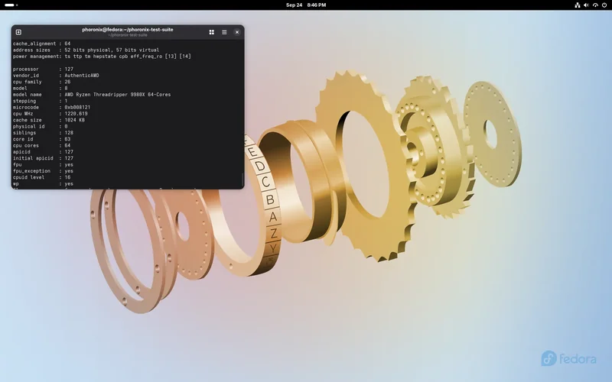Open the Activities workspace indicator
Viewport: 612px width, 382px height.
11,5
